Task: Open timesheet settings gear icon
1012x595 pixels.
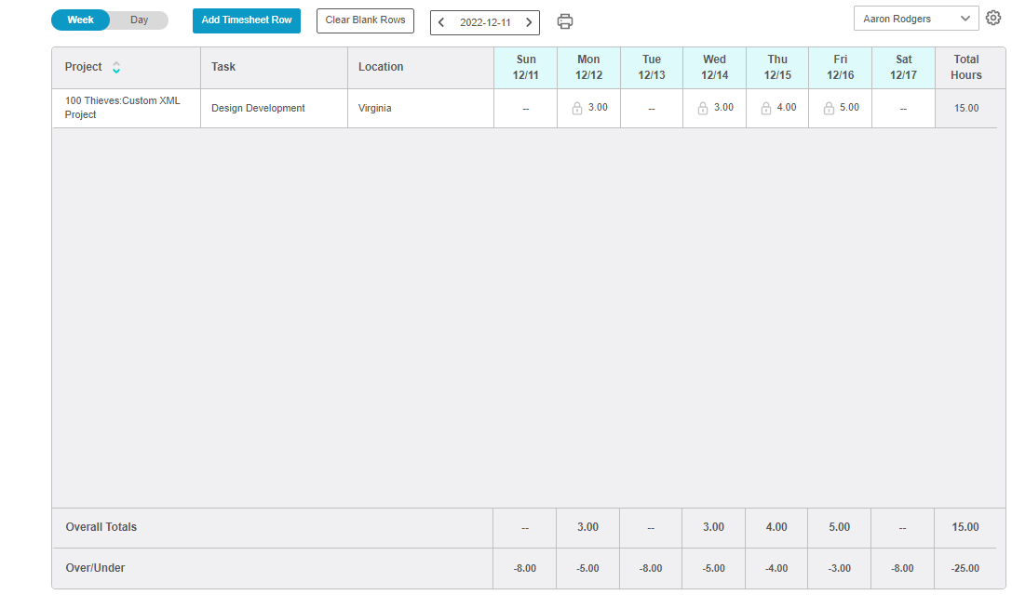Action: point(993,18)
